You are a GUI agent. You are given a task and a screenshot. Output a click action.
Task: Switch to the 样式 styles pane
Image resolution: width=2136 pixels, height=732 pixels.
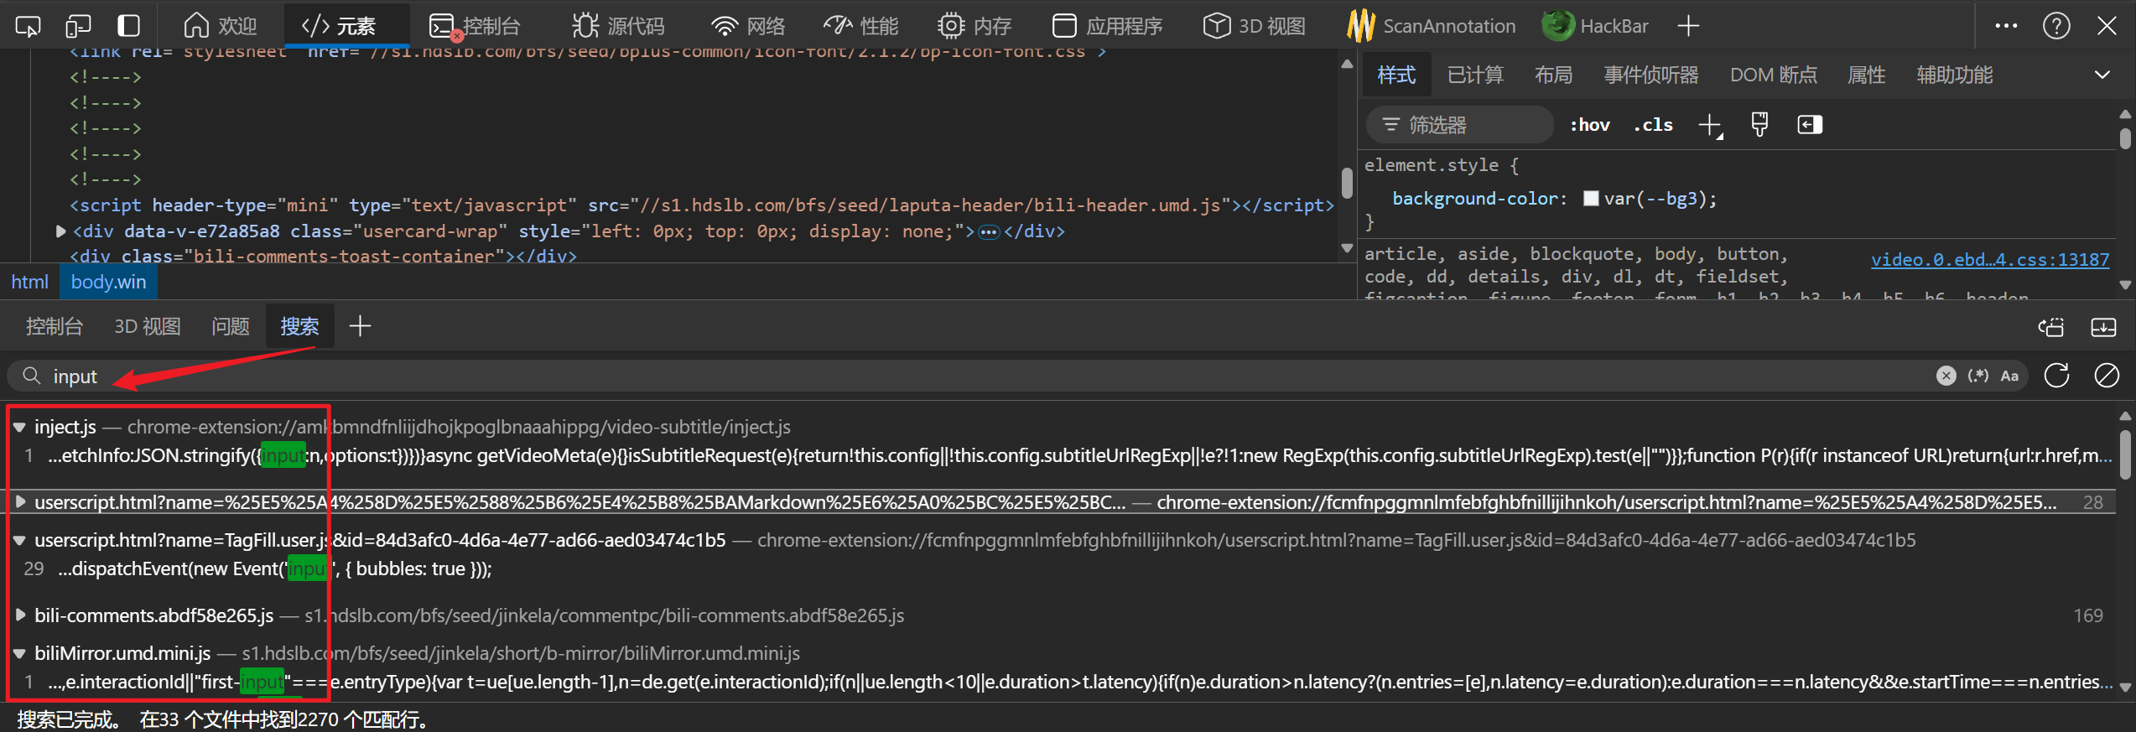coord(1396,75)
